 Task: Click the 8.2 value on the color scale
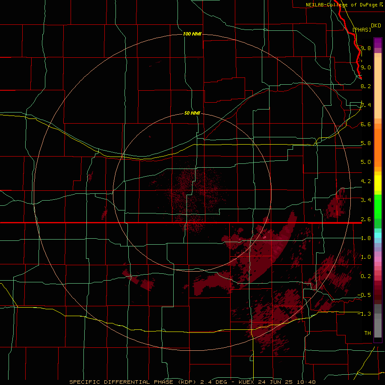pyautogui.click(x=366, y=86)
